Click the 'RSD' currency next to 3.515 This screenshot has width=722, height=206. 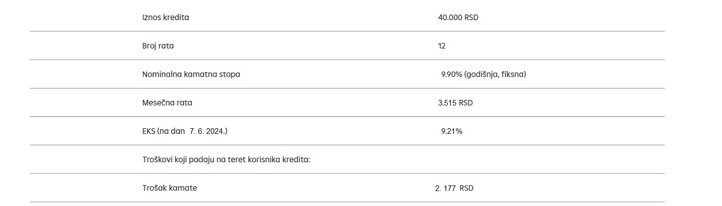pos(466,102)
